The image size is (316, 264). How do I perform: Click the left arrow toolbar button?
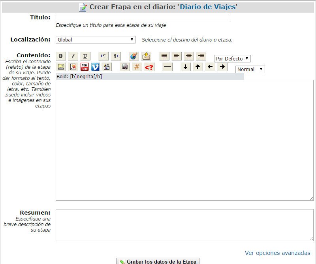tap(210, 67)
